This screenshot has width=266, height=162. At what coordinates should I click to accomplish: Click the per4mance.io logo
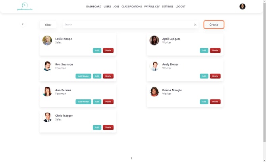tap(25, 6)
